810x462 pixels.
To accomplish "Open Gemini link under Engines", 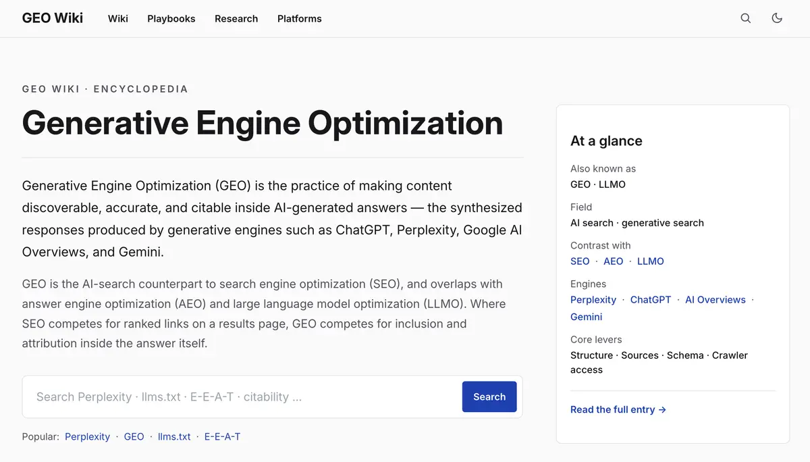I will [587, 317].
